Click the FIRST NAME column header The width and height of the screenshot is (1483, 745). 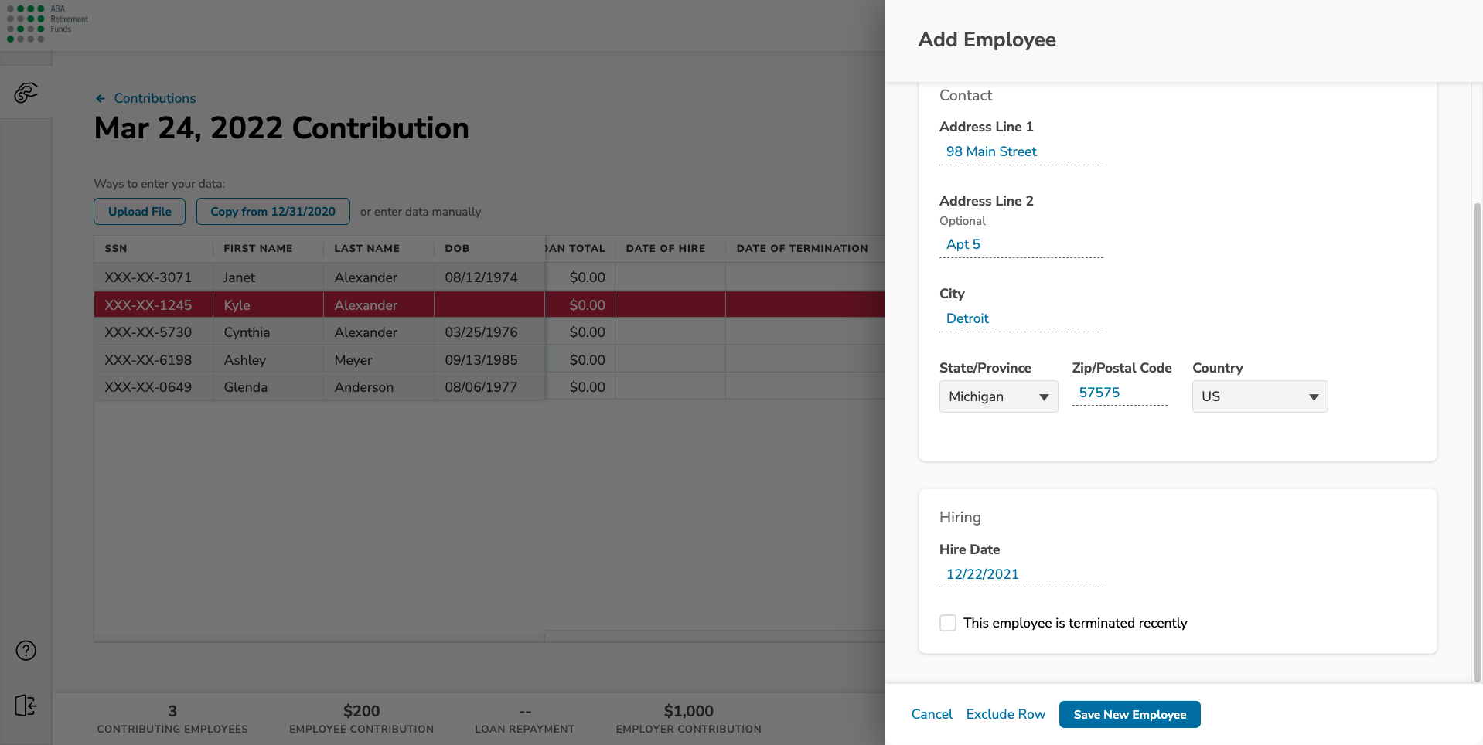click(268, 249)
